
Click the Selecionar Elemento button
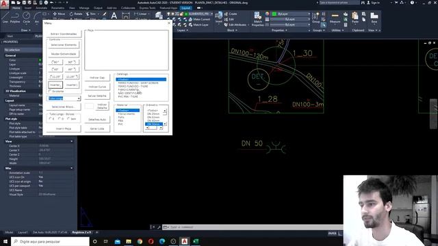pos(64,45)
